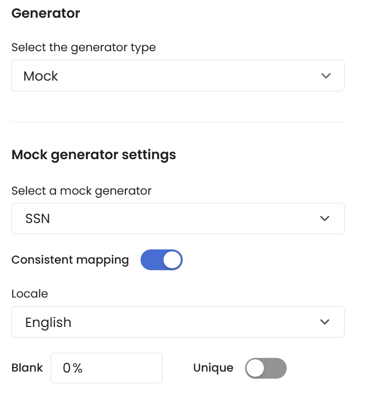Open the generator type dropdown showing Mock

pos(178,76)
